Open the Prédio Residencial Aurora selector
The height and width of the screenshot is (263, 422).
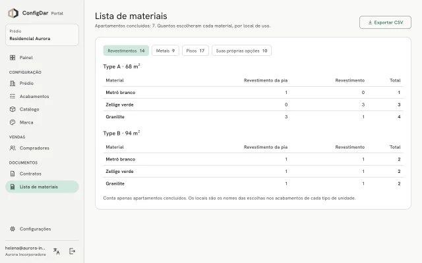pyautogui.click(x=42, y=35)
